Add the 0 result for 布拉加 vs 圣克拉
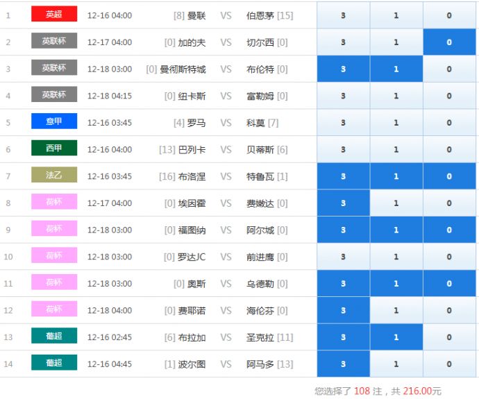Image resolution: width=479 pixels, height=399 pixels. pyautogui.click(x=449, y=337)
